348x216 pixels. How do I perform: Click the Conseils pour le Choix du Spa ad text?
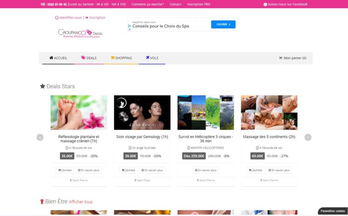pos(161,26)
